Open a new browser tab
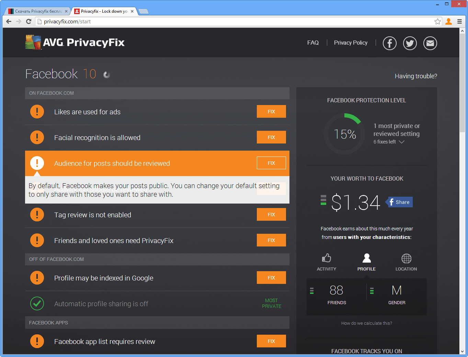 (x=143, y=11)
